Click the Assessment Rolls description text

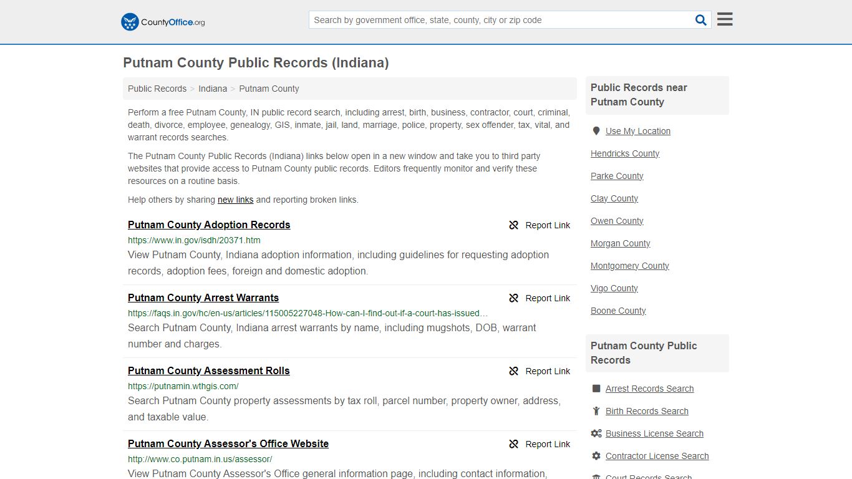coord(344,409)
